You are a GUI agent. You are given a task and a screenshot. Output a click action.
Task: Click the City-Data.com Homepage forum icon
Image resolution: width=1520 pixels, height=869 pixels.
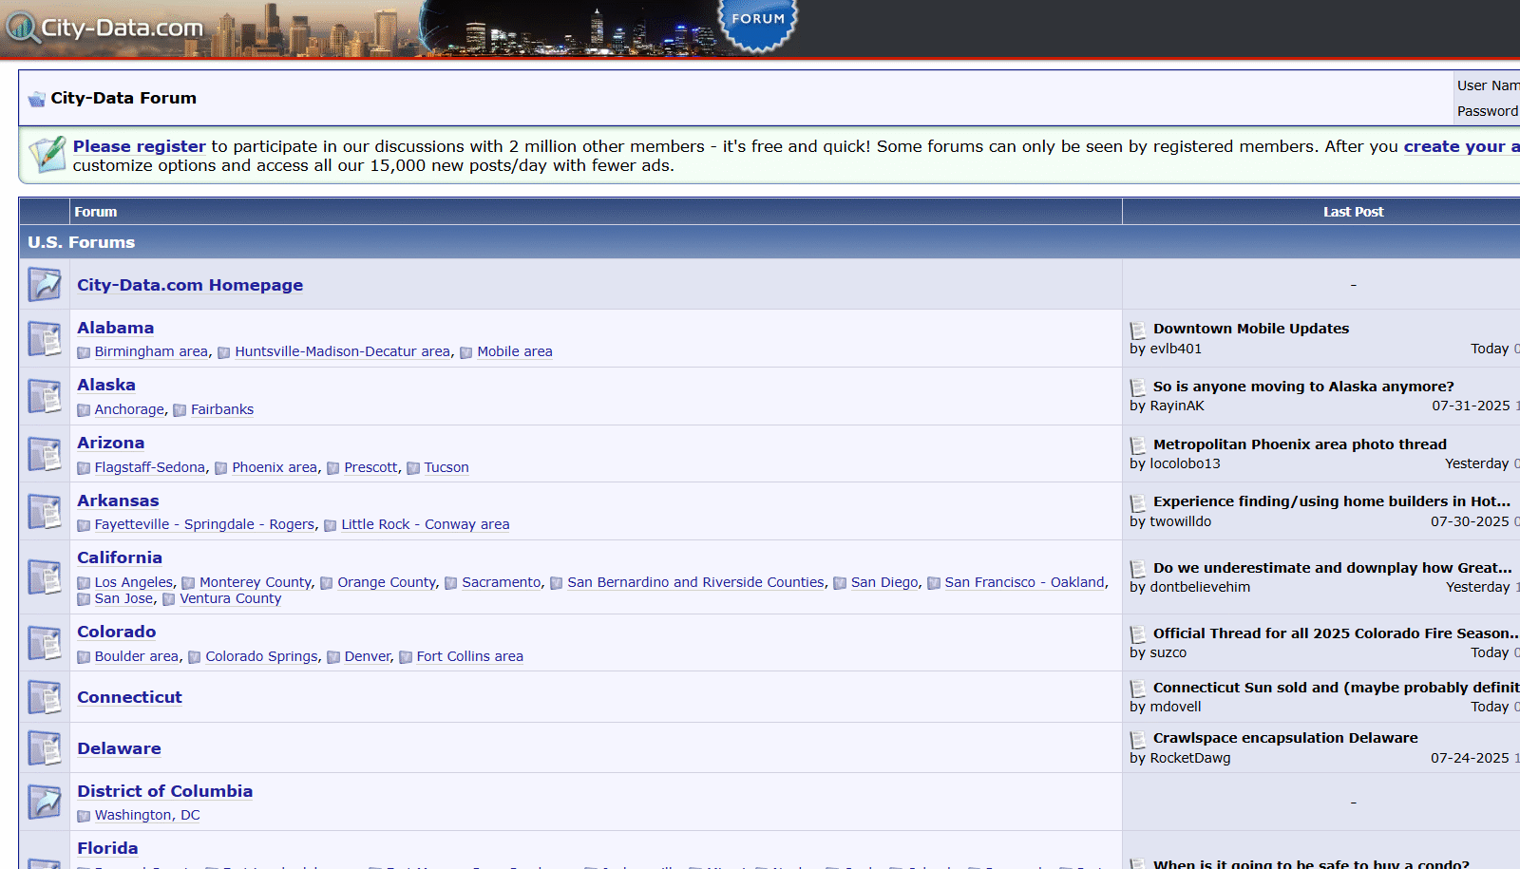(45, 284)
